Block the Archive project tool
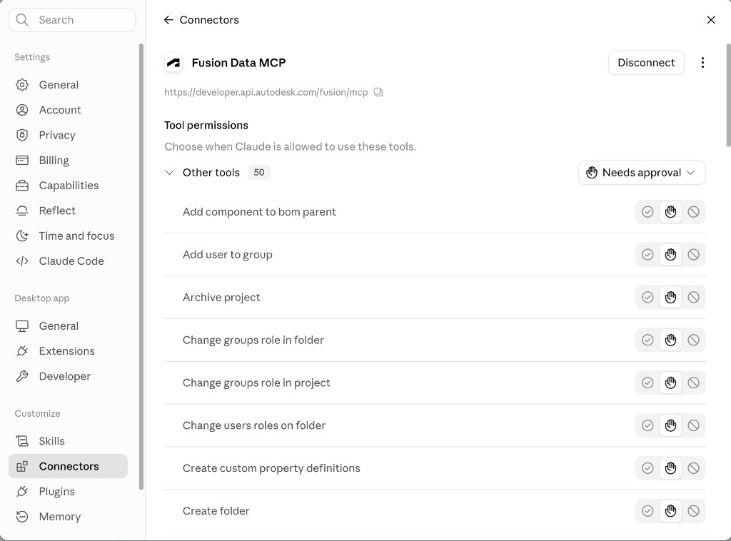Viewport: 731px width, 541px height. pos(693,298)
